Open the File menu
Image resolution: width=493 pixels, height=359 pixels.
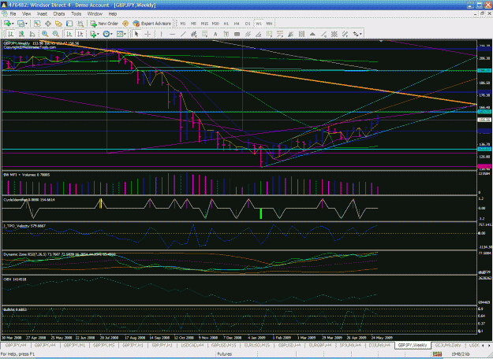point(13,14)
